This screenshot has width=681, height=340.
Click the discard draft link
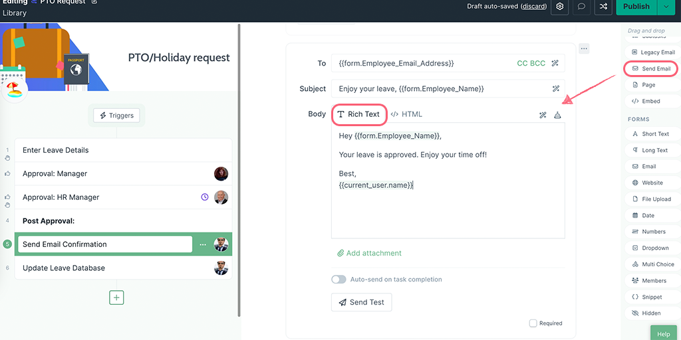[533, 7]
